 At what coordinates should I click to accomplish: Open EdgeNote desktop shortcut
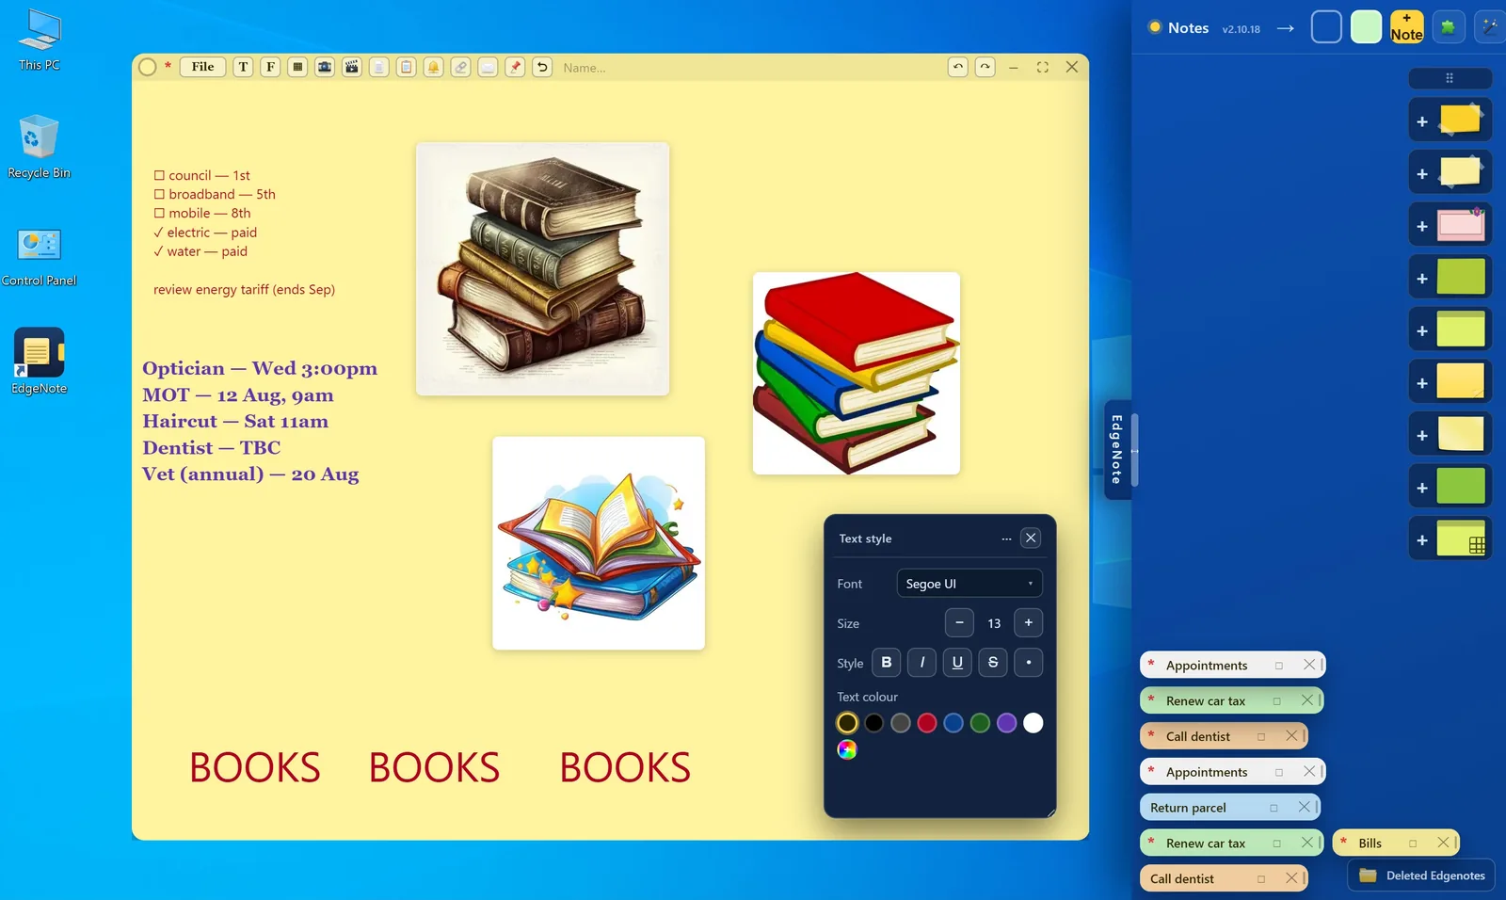point(40,362)
